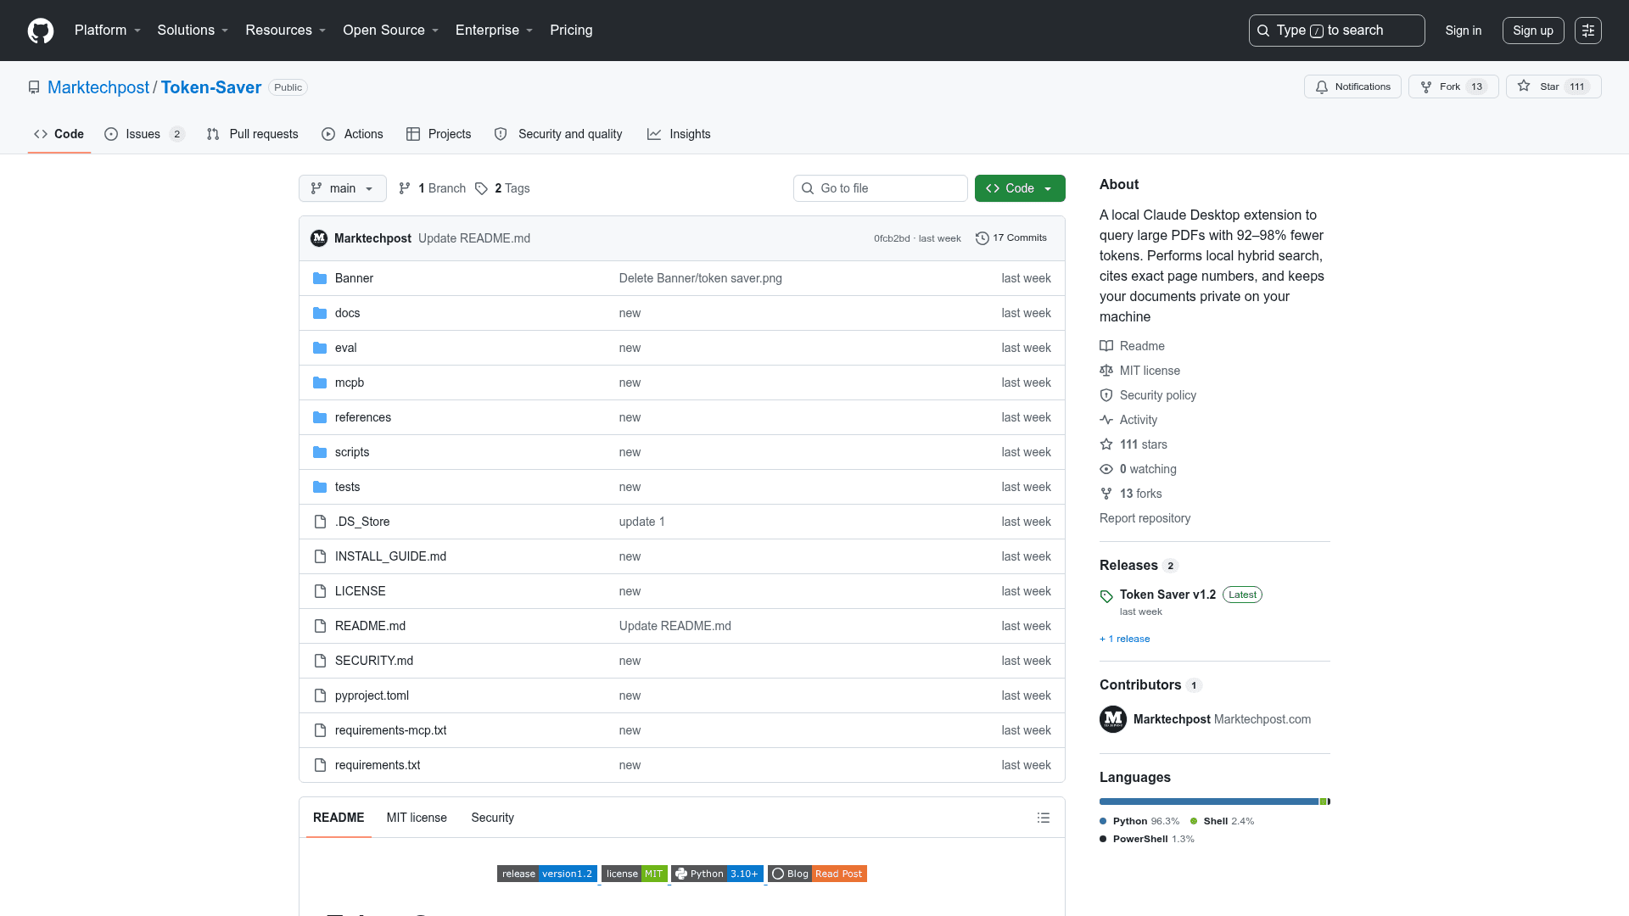
Task: Select the README tab in file viewer
Action: point(339,818)
